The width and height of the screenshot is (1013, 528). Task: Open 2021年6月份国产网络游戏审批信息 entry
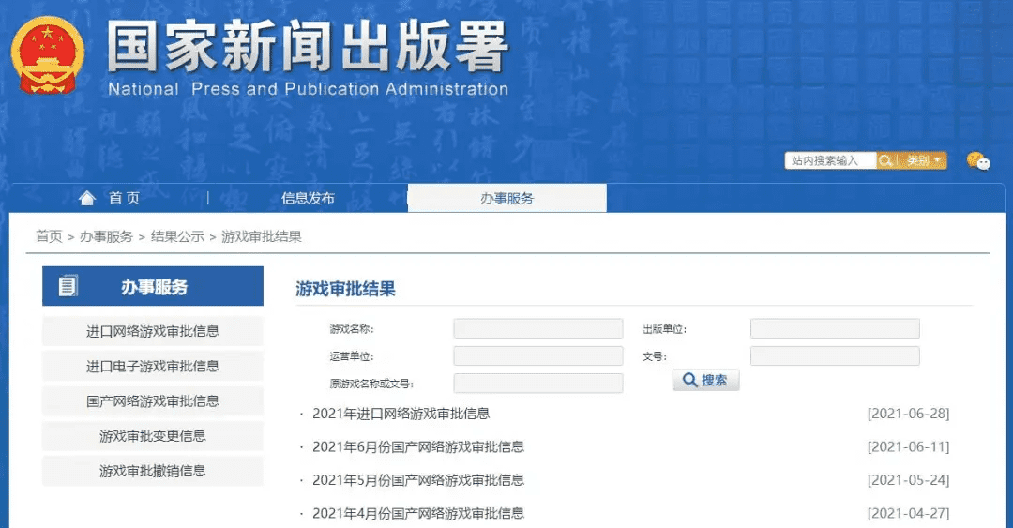(x=418, y=446)
